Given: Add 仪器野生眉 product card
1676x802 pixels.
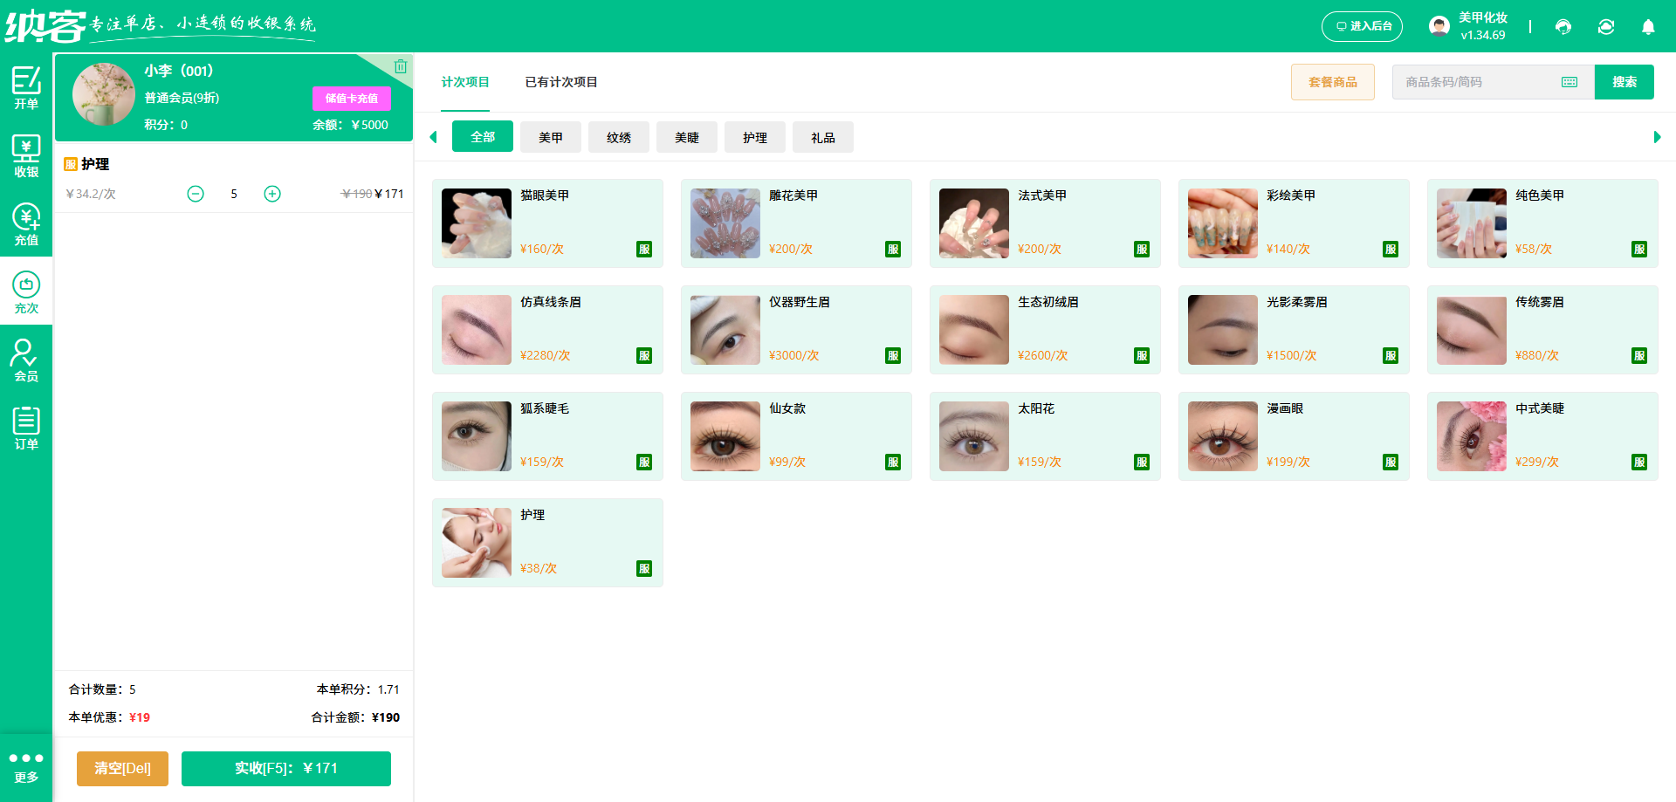Looking at the screenshot, I should coord(796,330).
